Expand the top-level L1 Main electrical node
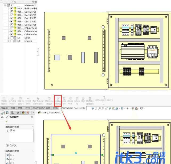Image resolution: width=171 pixels, height=164 pixels. [x=5, y=5]
